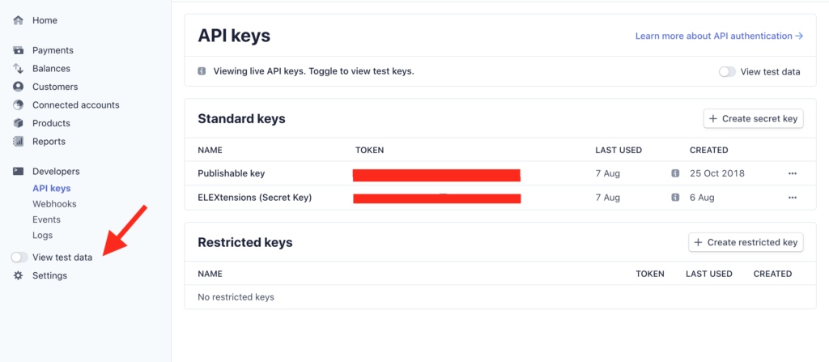The height and width of the screenshot is (362, 829).
Task: Open overflow menu for ELEXtensions Secret Key
Action: pos(792,198)
